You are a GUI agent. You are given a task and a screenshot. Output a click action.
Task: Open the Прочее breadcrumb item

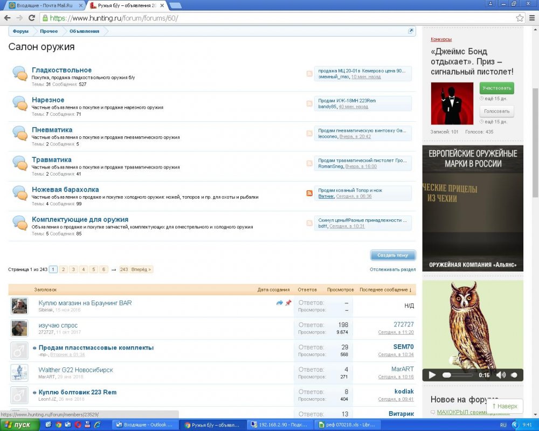click(49, 31)
